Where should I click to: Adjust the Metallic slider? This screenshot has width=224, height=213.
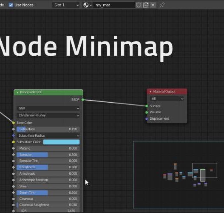click(48, 148)
